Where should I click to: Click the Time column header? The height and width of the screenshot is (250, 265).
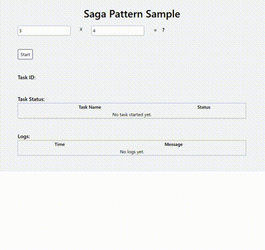coord(60,144)
